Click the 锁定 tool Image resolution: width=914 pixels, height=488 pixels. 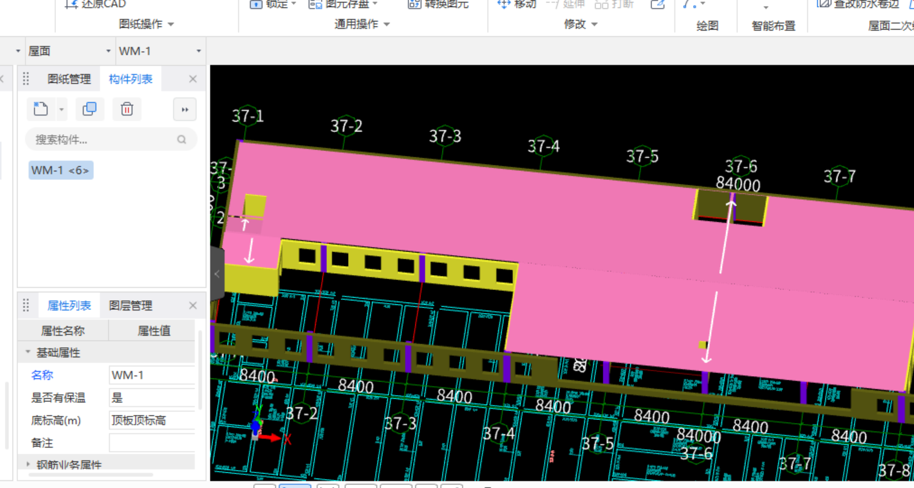click(x=273, y=4)
